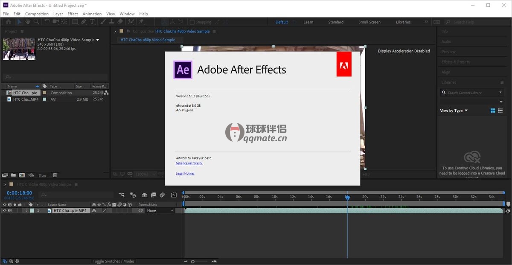512x265 pixels.
Task: Open the Graph Editor in the timeline
Action: click(x=174, y=195)
